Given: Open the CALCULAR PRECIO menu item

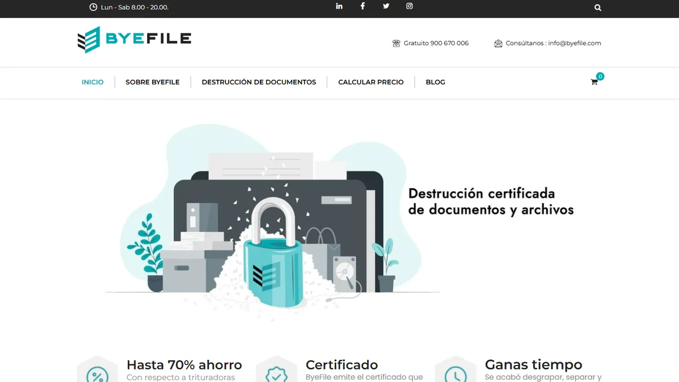Looking at the screenshot, I should [x=371, y=82].
